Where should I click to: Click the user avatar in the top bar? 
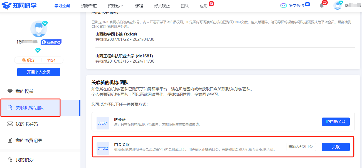click(x=338, y=6)
